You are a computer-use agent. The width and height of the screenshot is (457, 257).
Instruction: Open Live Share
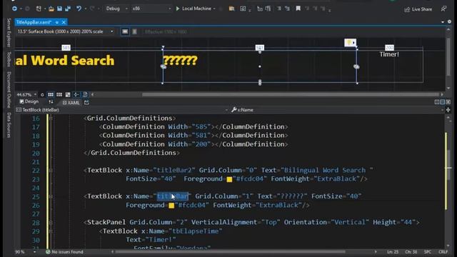click(418, 9)
